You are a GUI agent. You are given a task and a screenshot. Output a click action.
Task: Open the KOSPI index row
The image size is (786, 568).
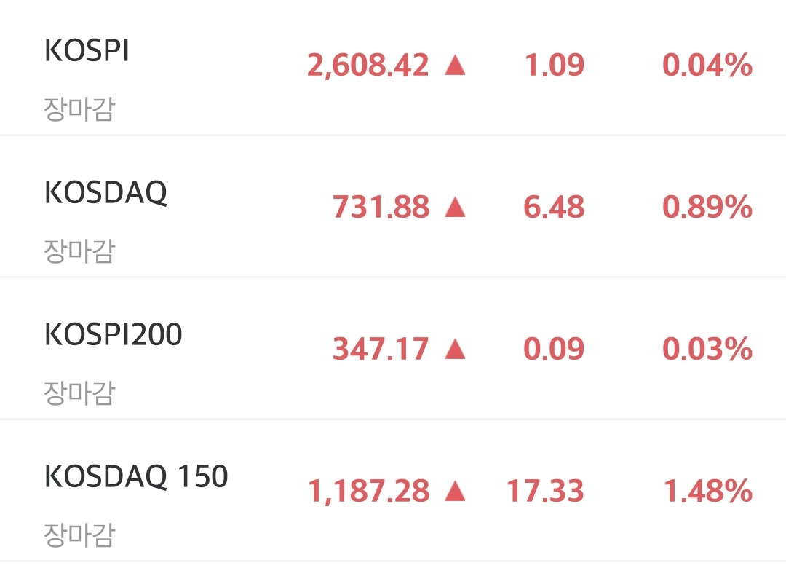click(393, 67)
